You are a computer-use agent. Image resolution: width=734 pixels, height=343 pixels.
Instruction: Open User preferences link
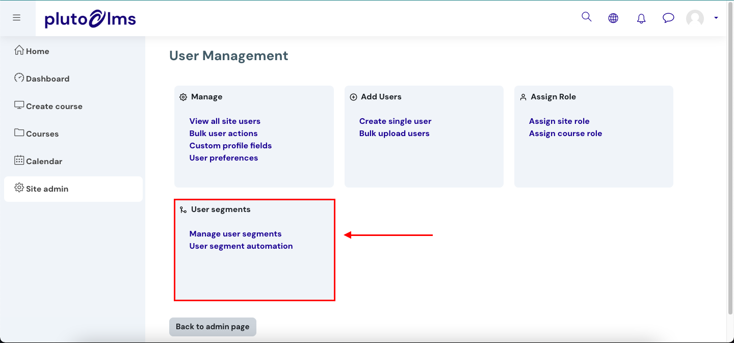tap(224, 158)
